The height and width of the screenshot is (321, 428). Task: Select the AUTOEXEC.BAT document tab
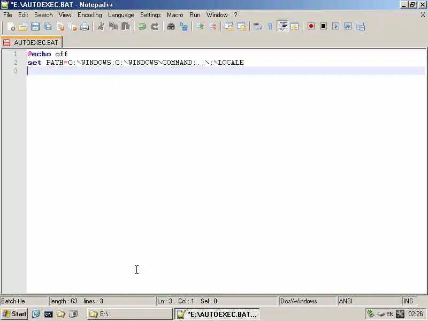point(32,43)
